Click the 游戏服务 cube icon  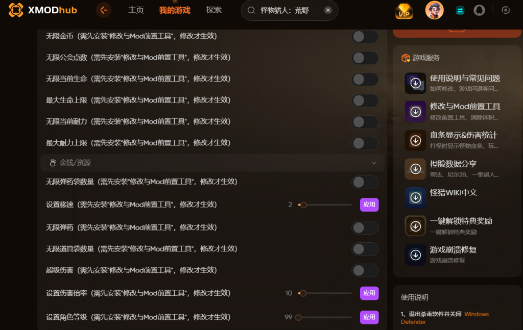[x=406, y=58]
